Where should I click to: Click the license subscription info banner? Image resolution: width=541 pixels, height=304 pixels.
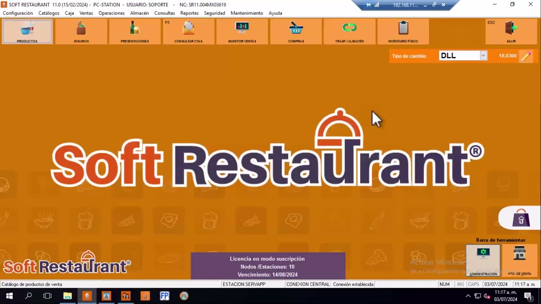[x=268, y=266]
